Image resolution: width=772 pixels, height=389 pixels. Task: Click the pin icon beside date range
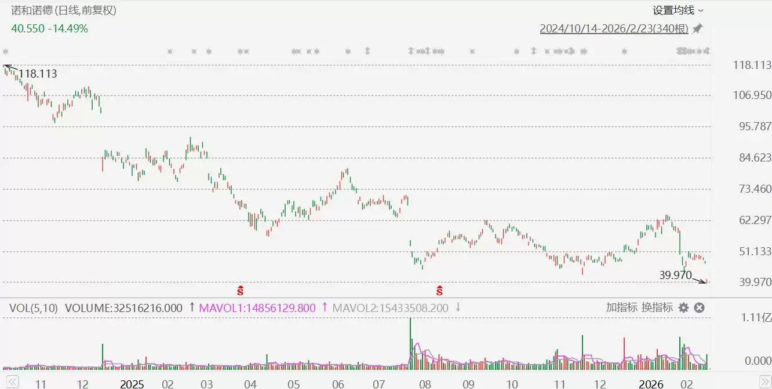click(x=698, y=28)
